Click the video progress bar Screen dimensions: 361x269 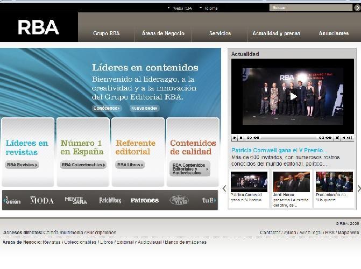288,138
